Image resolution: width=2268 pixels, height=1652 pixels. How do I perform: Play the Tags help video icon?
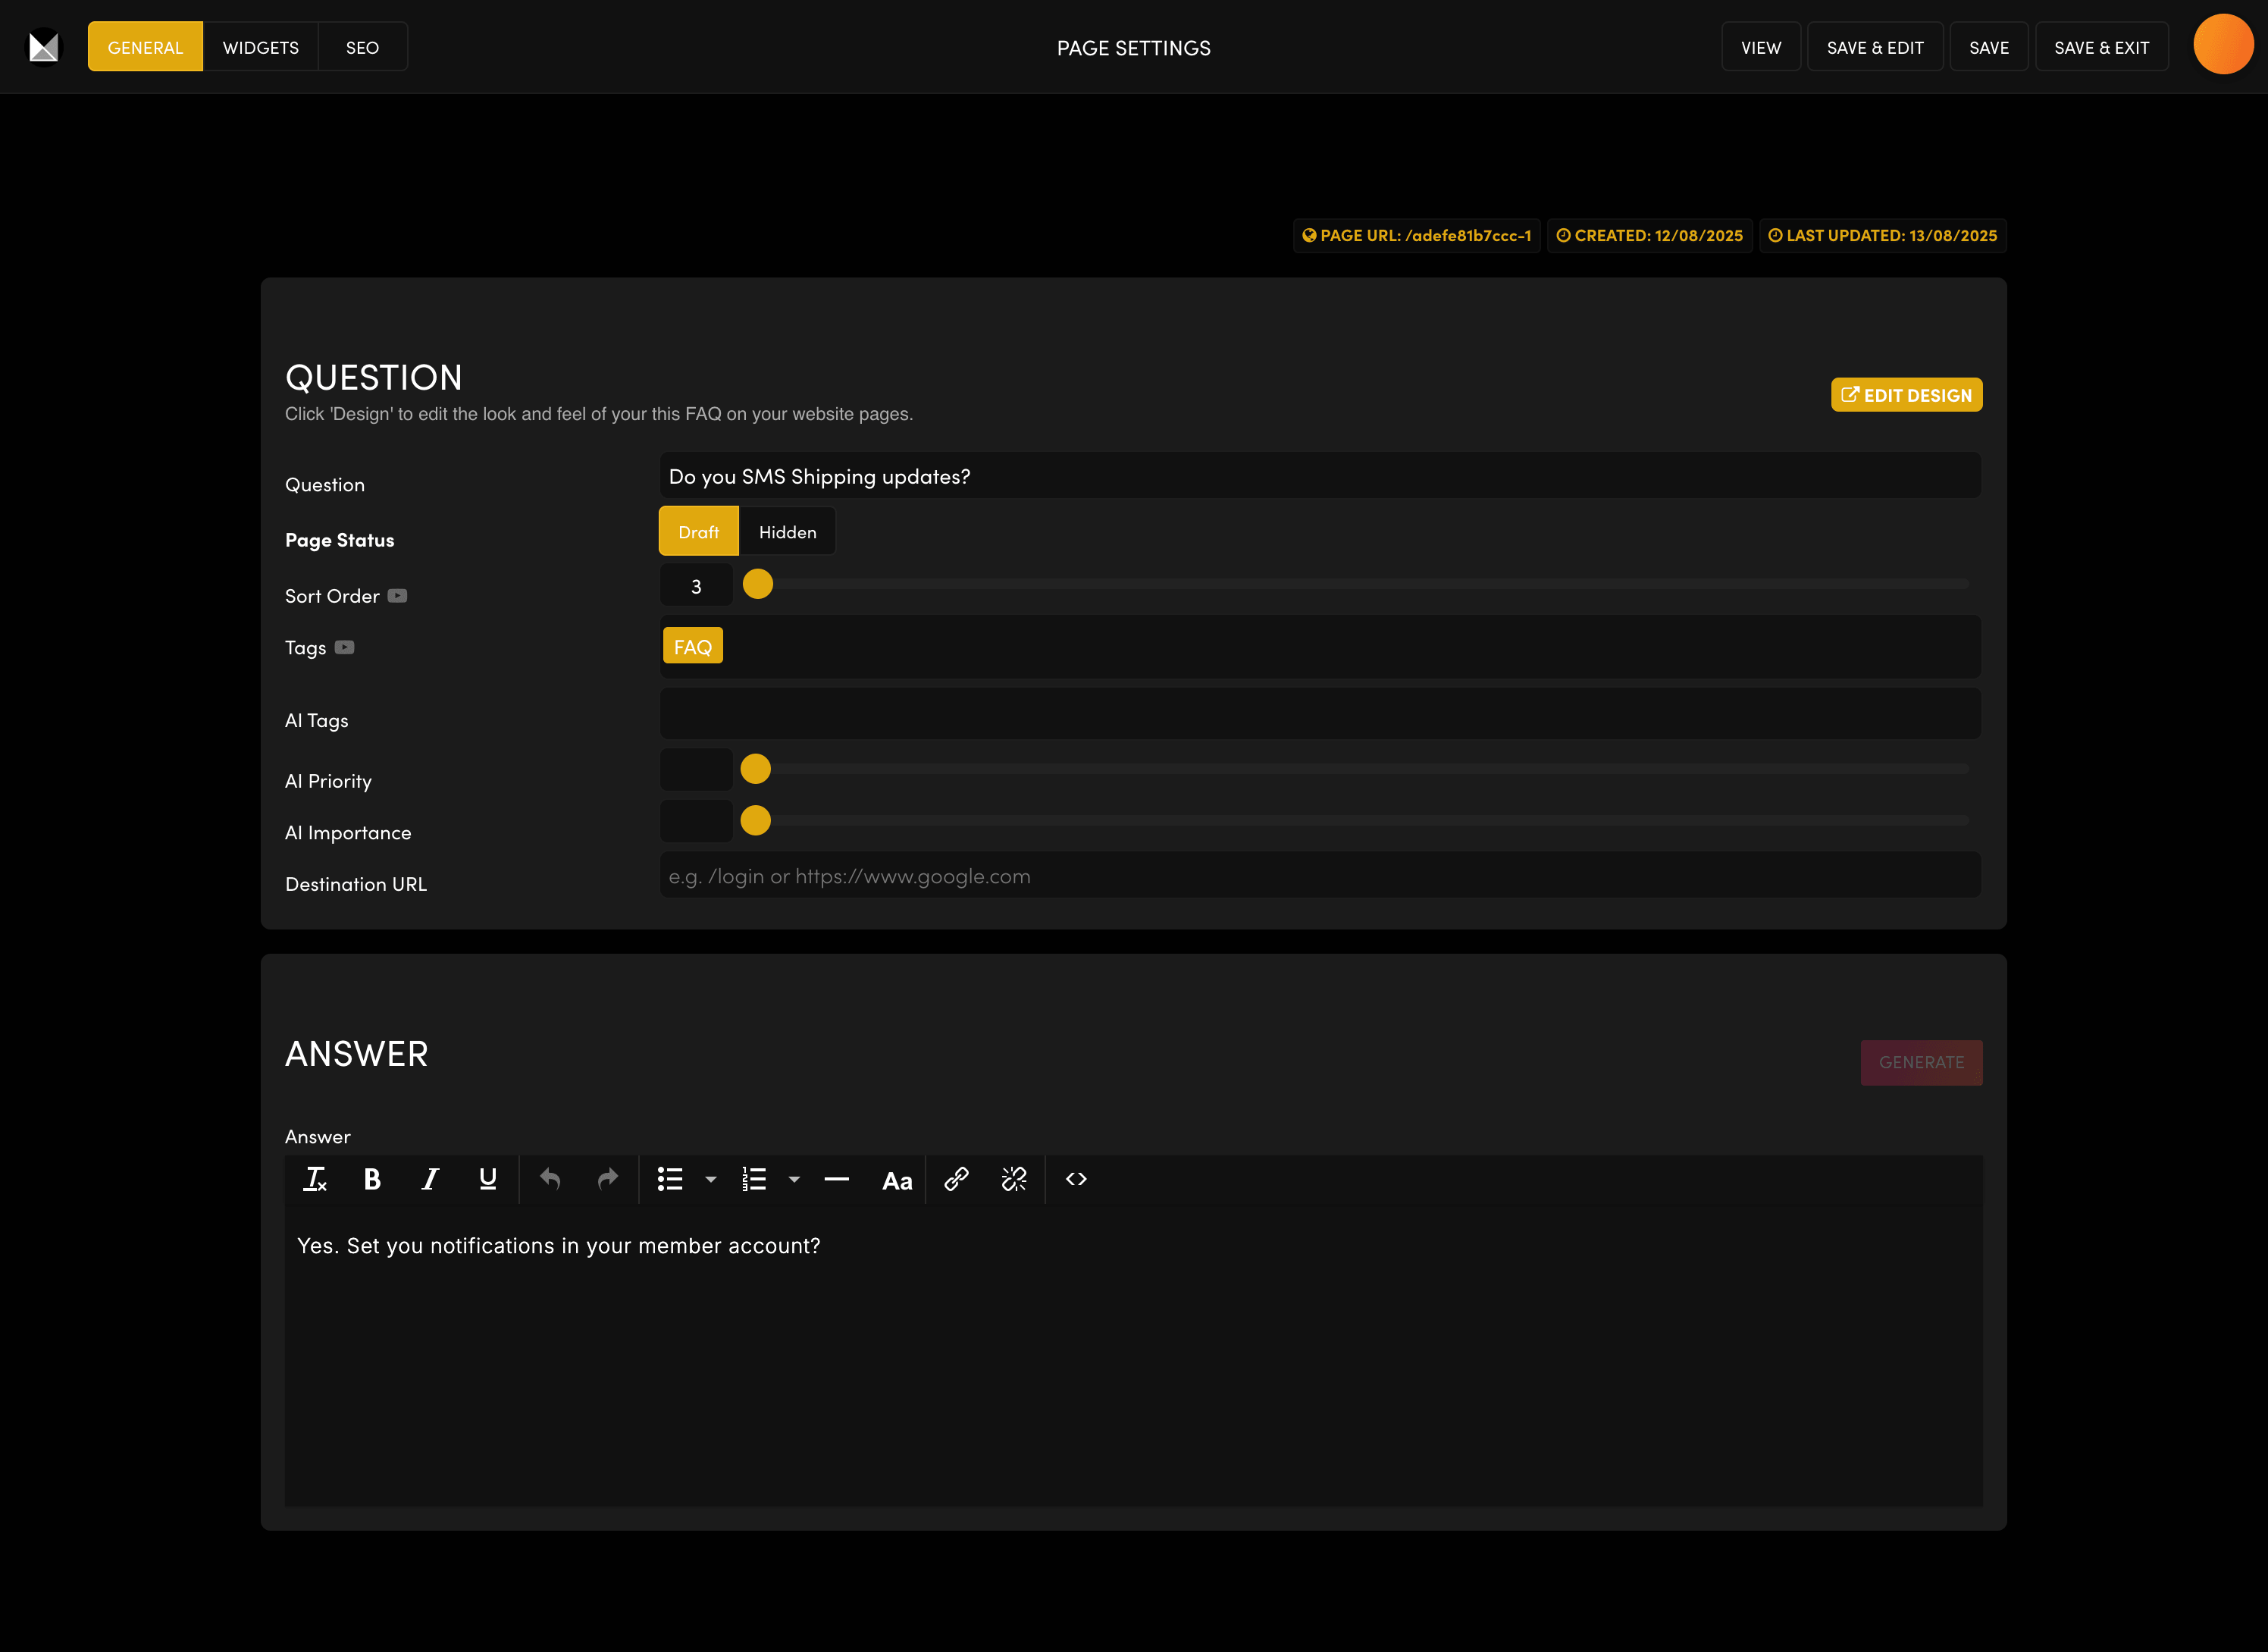[x=344, y=647]
